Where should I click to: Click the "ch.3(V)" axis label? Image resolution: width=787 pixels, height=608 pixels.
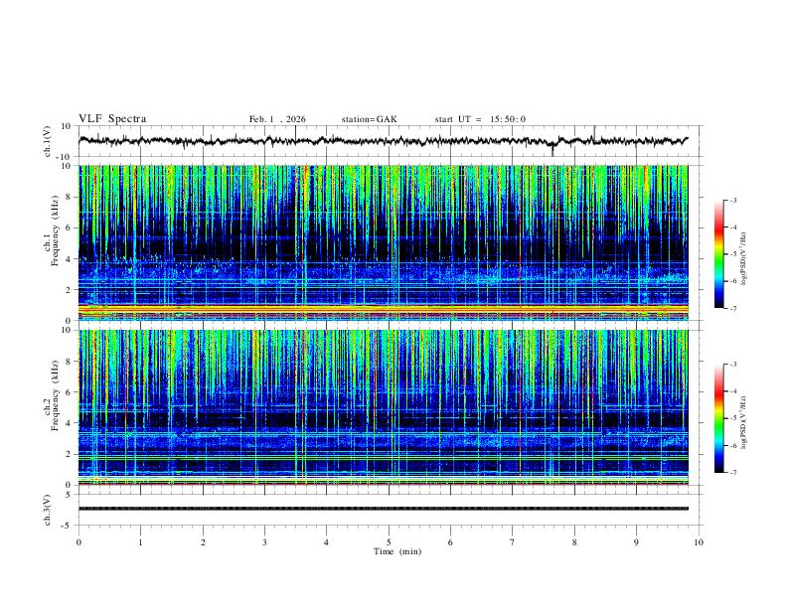click(x=48, y=510)
